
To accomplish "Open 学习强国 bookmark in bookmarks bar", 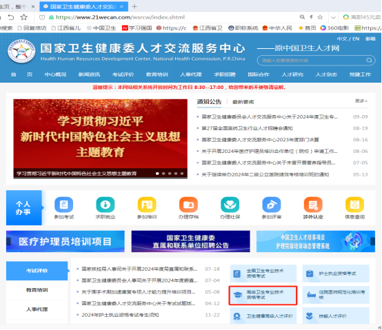I will pos(137,28).
